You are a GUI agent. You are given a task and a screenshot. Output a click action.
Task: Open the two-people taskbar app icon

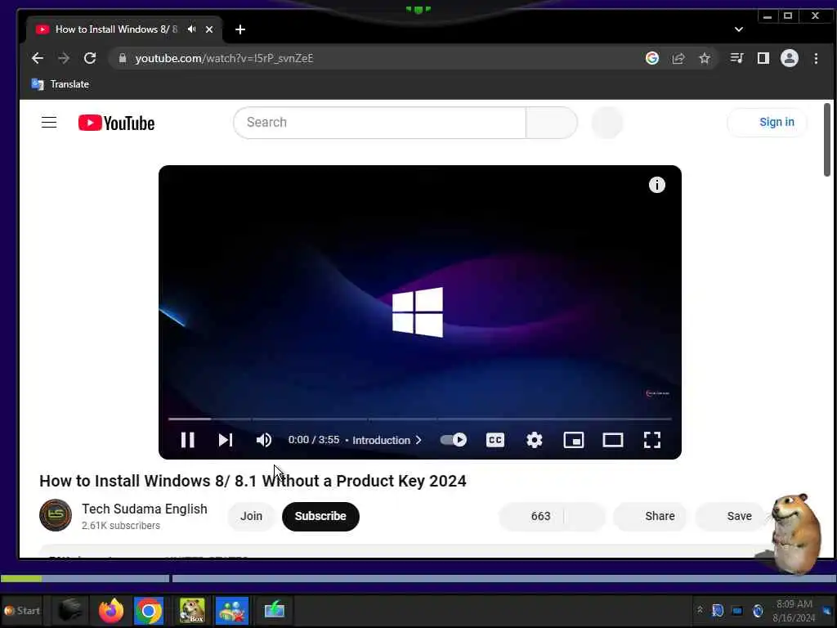click(232, 610)
